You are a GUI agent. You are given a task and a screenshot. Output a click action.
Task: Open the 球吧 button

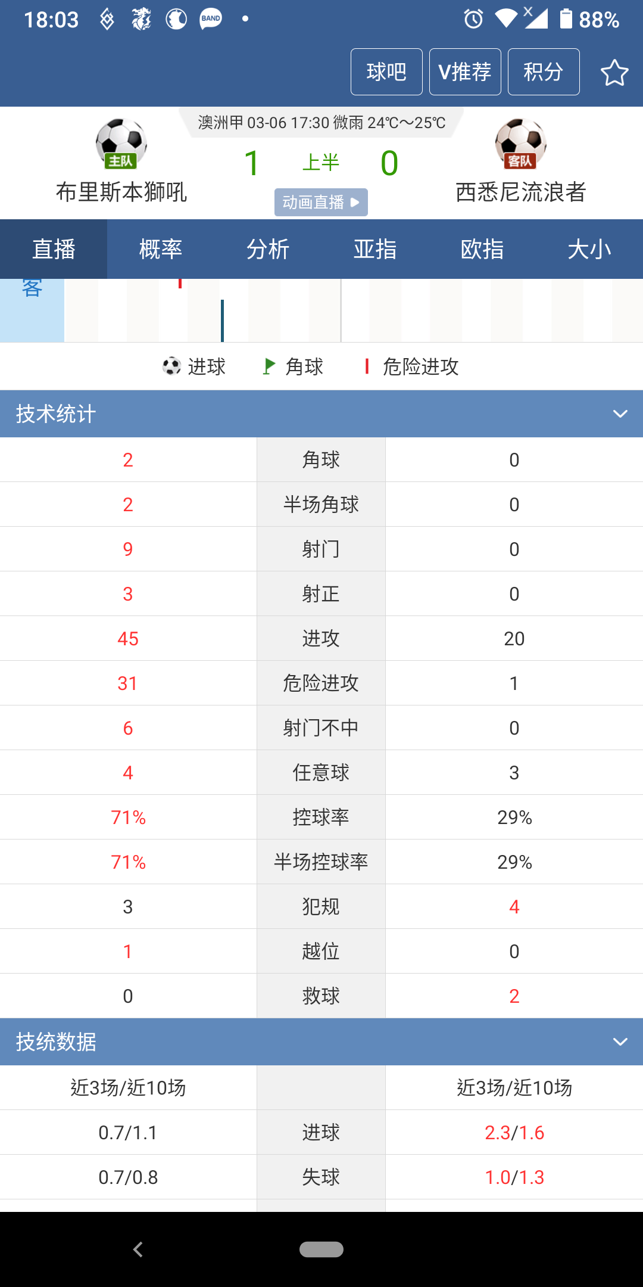point(386,71)
